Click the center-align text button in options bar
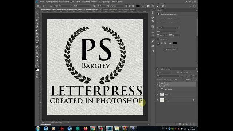This screenshot has height=131, width=233. point(130,6)
